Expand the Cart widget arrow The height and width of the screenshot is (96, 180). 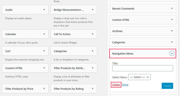(44, 51)
